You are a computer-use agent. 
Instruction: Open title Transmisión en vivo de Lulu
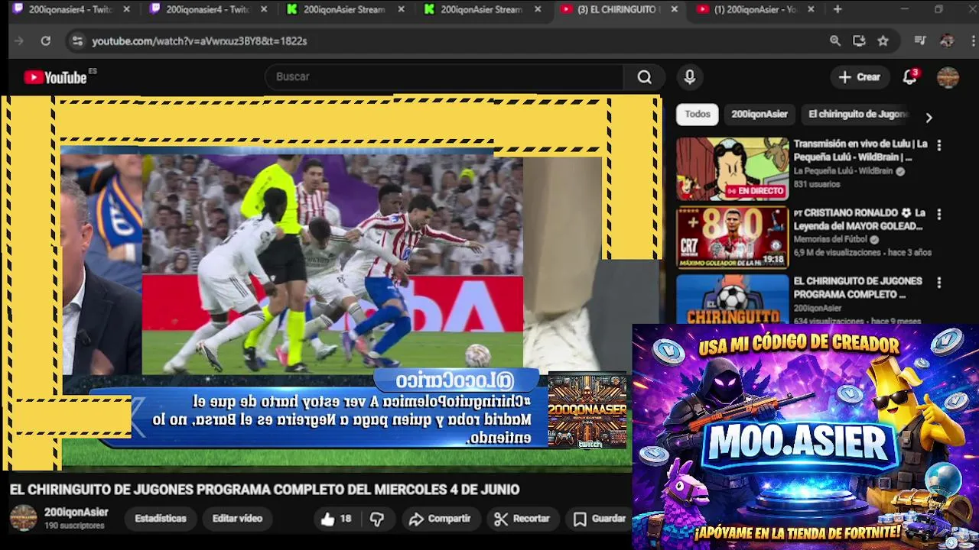click(860, 150)
